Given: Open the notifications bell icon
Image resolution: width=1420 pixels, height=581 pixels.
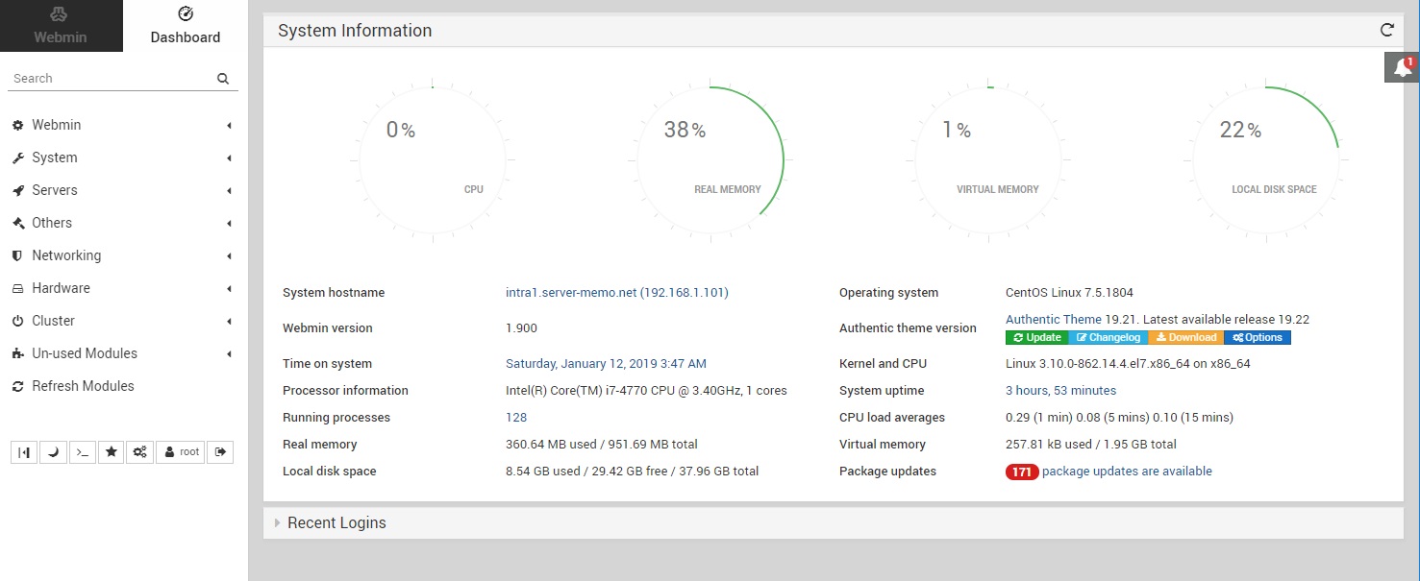Looking at the screenshot, I should (x=1402, y=67).
